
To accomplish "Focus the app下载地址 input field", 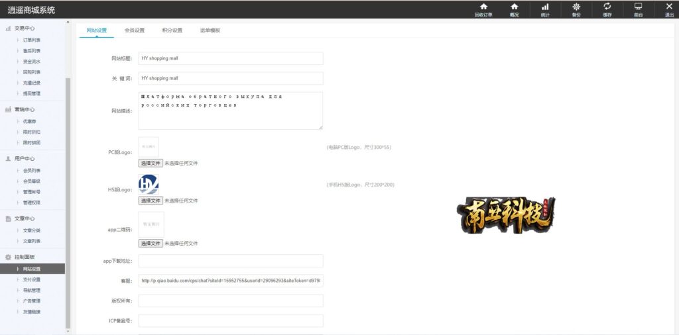I will (x=231, y=261).
